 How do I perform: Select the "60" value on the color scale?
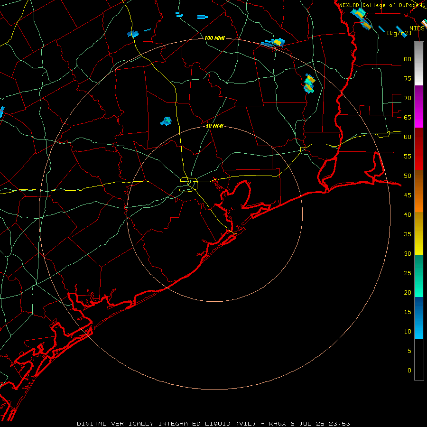[x=408, y=137]
